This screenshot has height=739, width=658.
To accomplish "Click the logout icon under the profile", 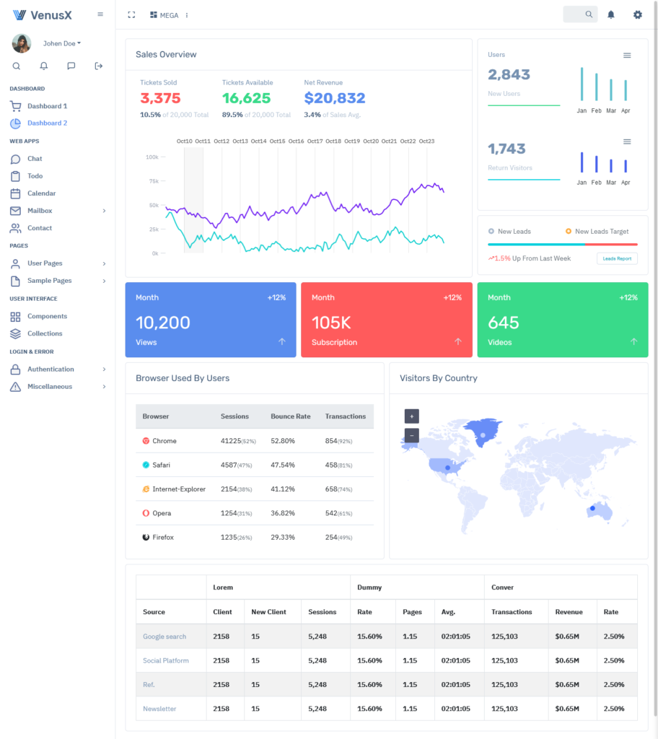I will [x=98, y=66].
